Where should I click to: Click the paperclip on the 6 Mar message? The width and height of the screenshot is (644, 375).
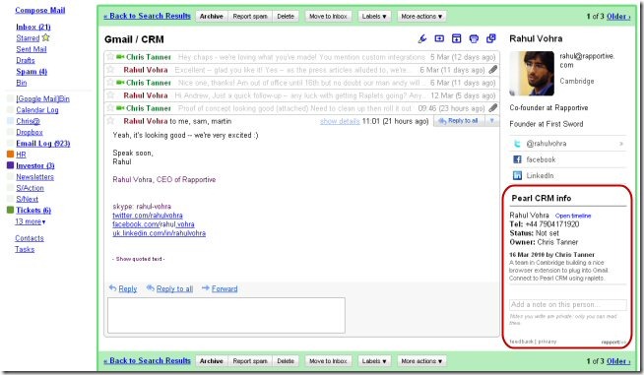(493, 70)
